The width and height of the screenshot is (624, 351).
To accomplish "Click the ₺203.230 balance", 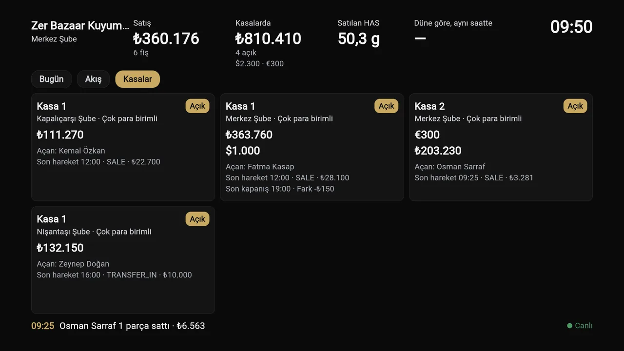I will tap(438, 151).
